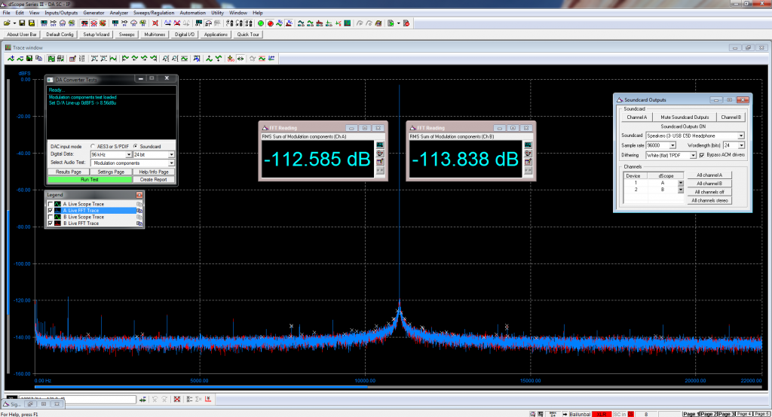This screenshot has width=772, height=417.
Task: Open the Inputs/Outputs menu
Action: (61, 13)
